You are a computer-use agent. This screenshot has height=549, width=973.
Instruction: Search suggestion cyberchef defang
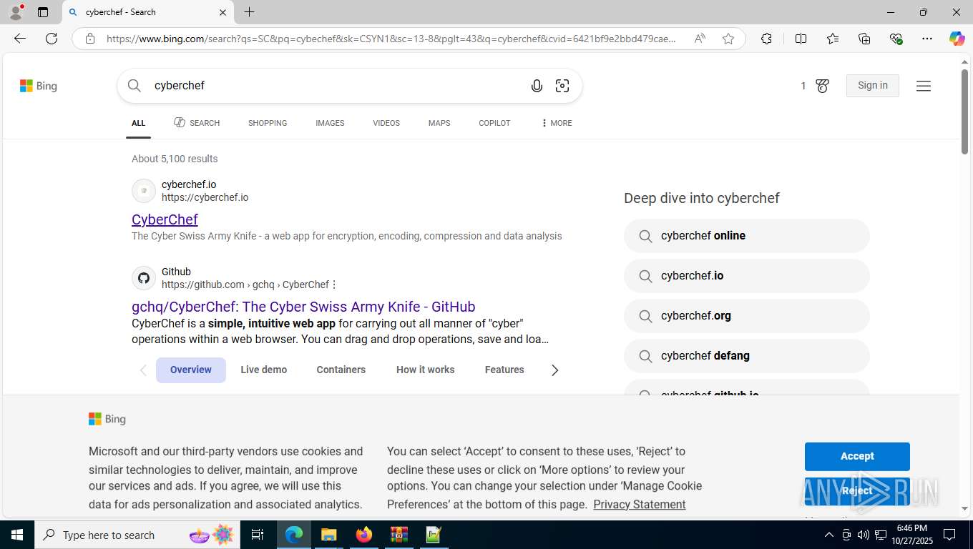coord(747,356)
